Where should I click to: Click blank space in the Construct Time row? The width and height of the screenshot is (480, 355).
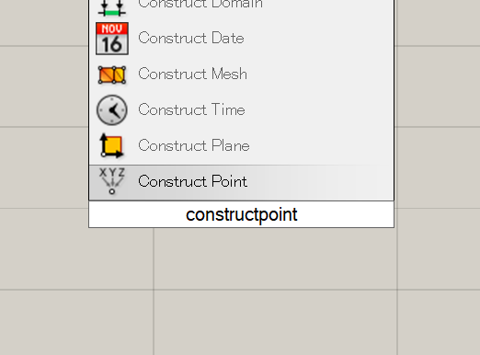coord(319,109)
